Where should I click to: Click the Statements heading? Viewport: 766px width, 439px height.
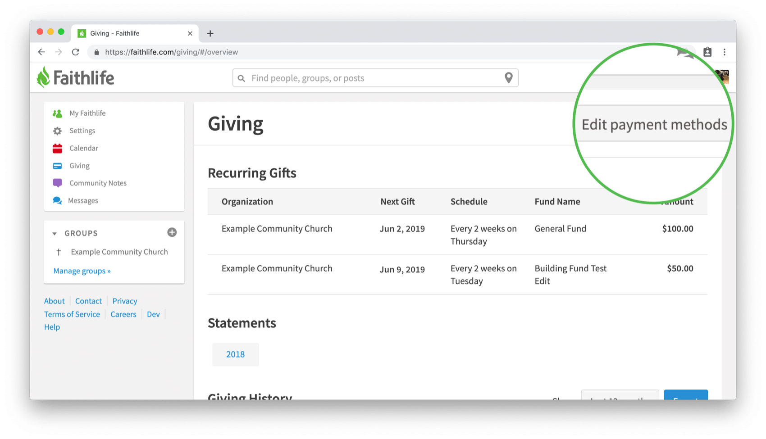point(242,323)
